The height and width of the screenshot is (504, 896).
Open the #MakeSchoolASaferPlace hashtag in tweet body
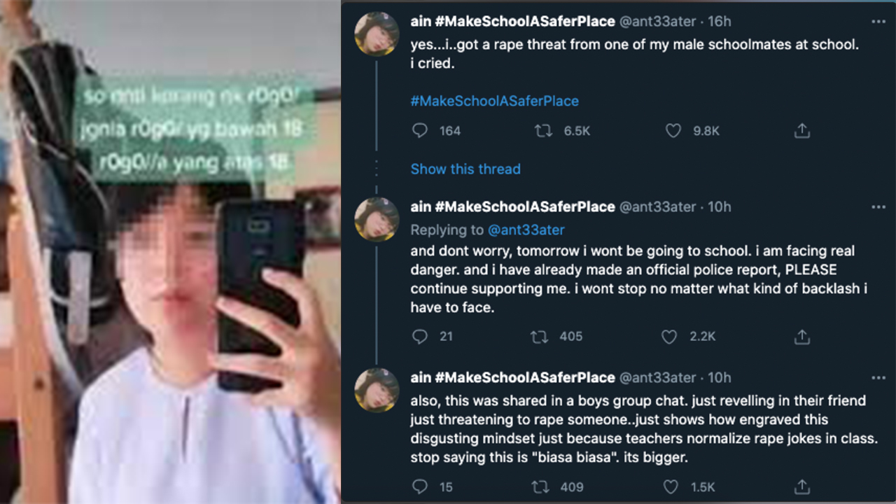point(494,101)
